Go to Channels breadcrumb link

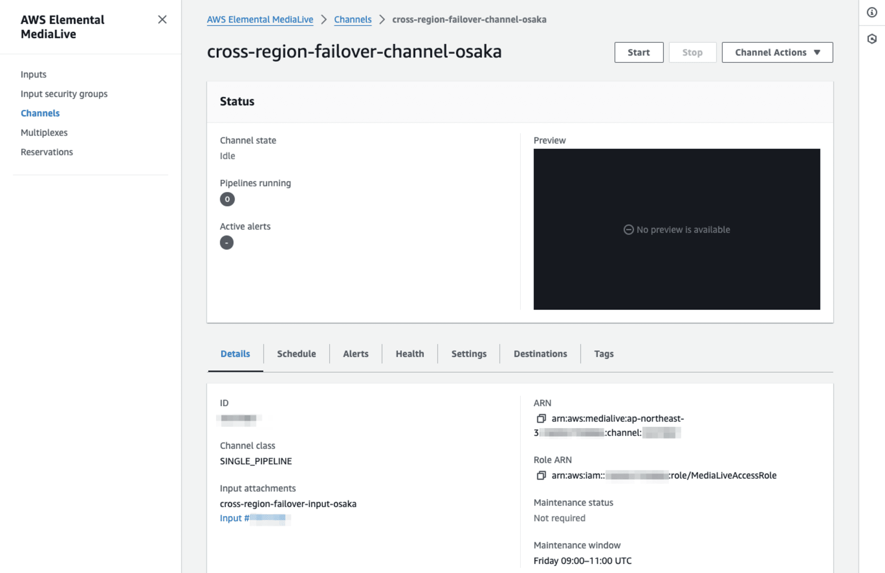353,19
